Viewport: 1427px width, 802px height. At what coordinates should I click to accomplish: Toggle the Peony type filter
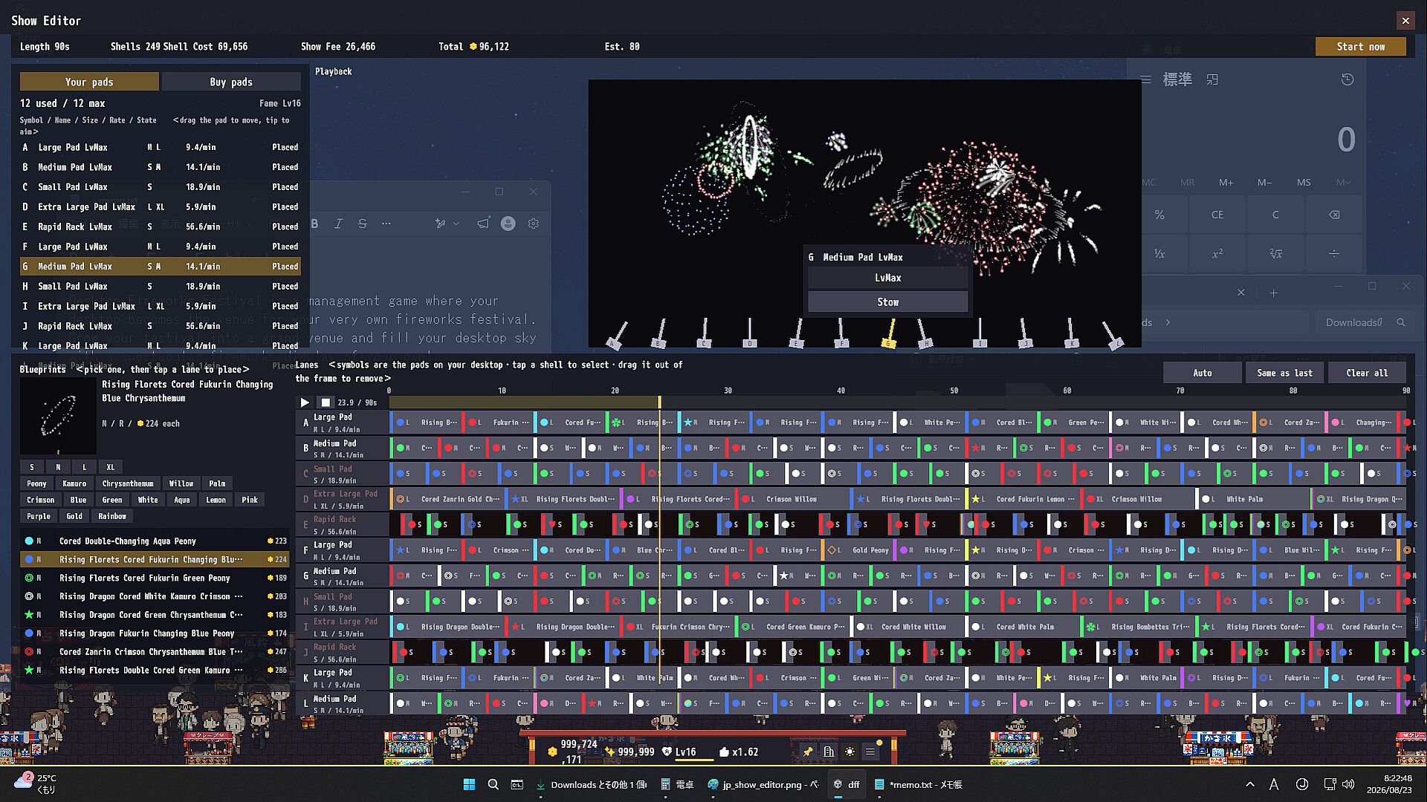(36, 483)
